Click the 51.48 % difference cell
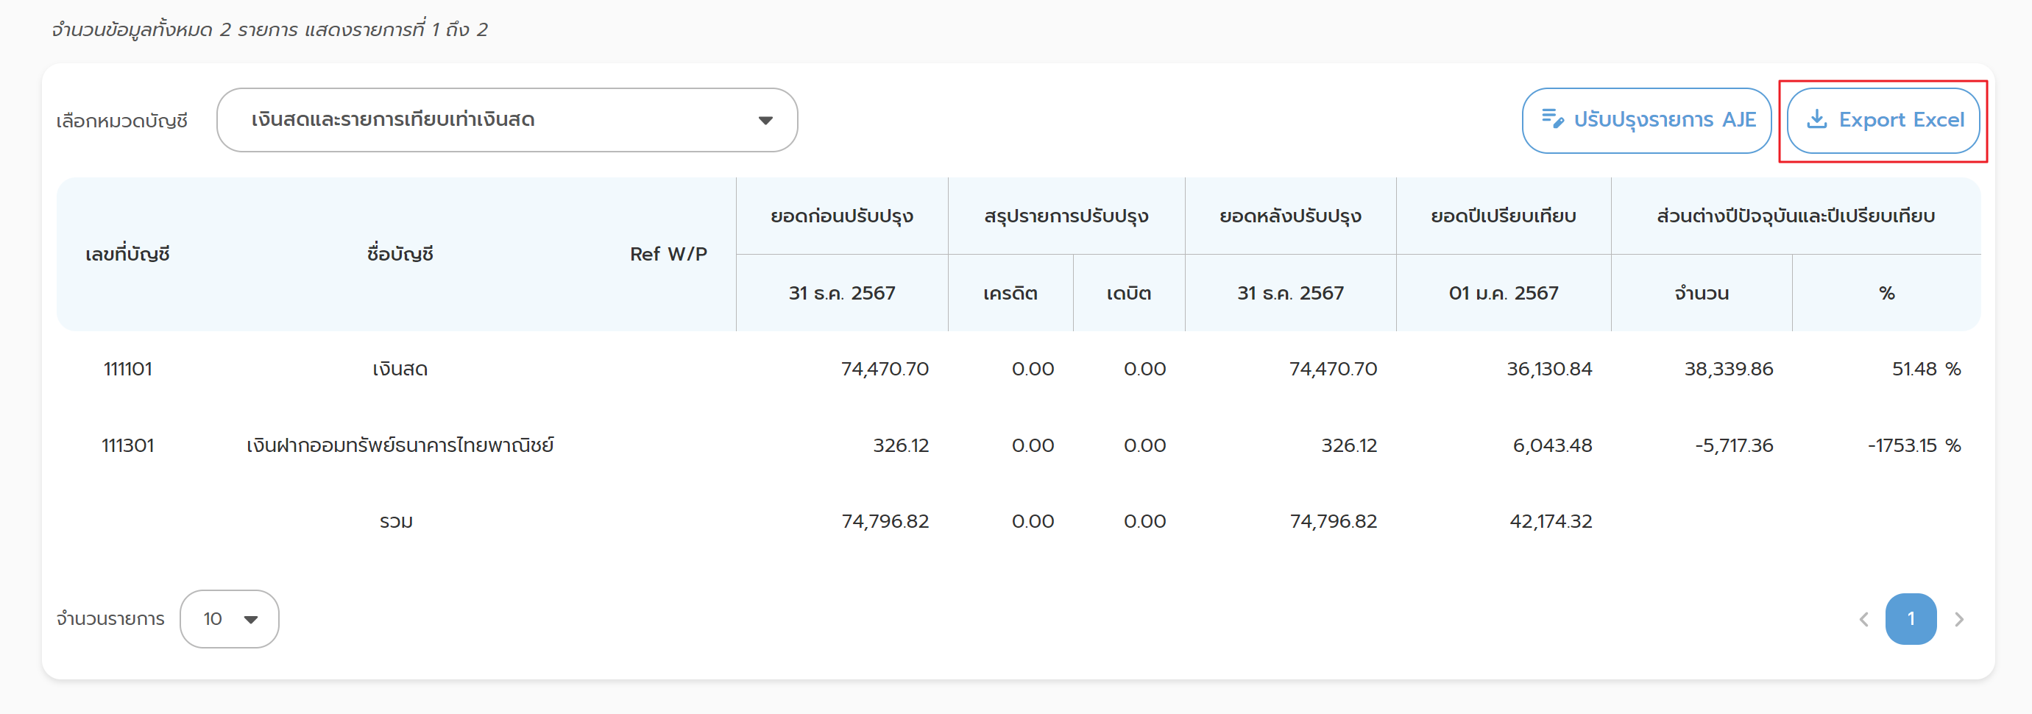 (x=1925, y=370)
